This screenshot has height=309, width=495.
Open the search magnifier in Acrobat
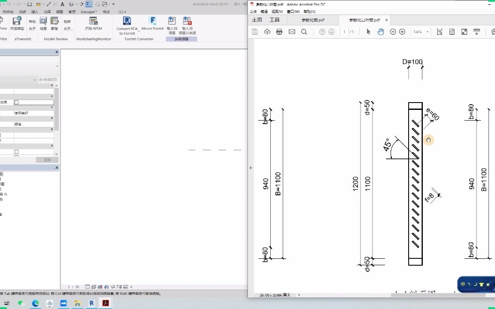304,31
